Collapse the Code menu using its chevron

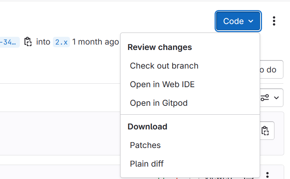pyautogui.click(x=251, y=21)
